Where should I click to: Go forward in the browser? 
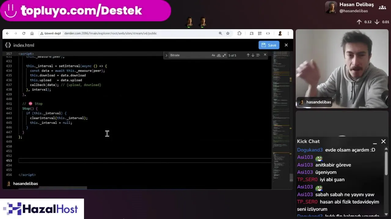[x=16, y=33]
